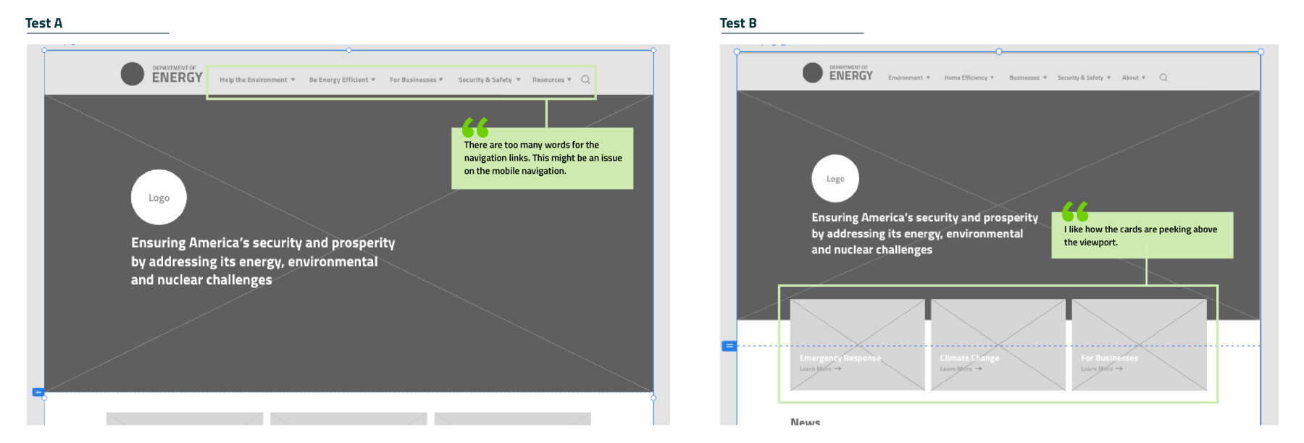Click the white Logo circle in Test A hero
Viewport: 1304px width, 443px height.
(x=159, y=198)
